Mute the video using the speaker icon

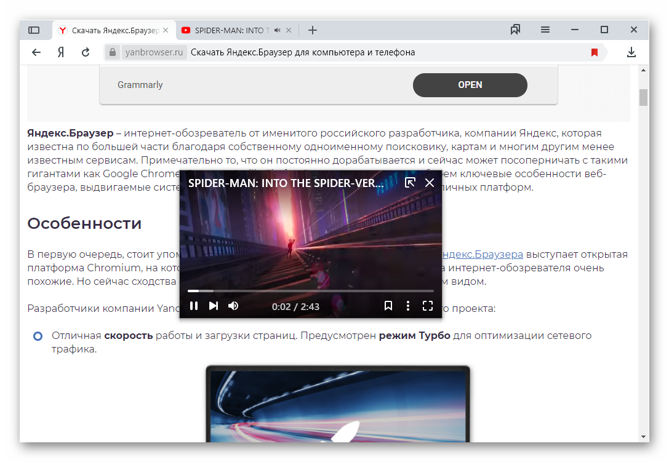point(233,306)
